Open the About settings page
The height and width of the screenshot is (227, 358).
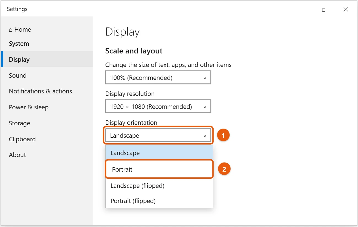[x=47, y=155]
